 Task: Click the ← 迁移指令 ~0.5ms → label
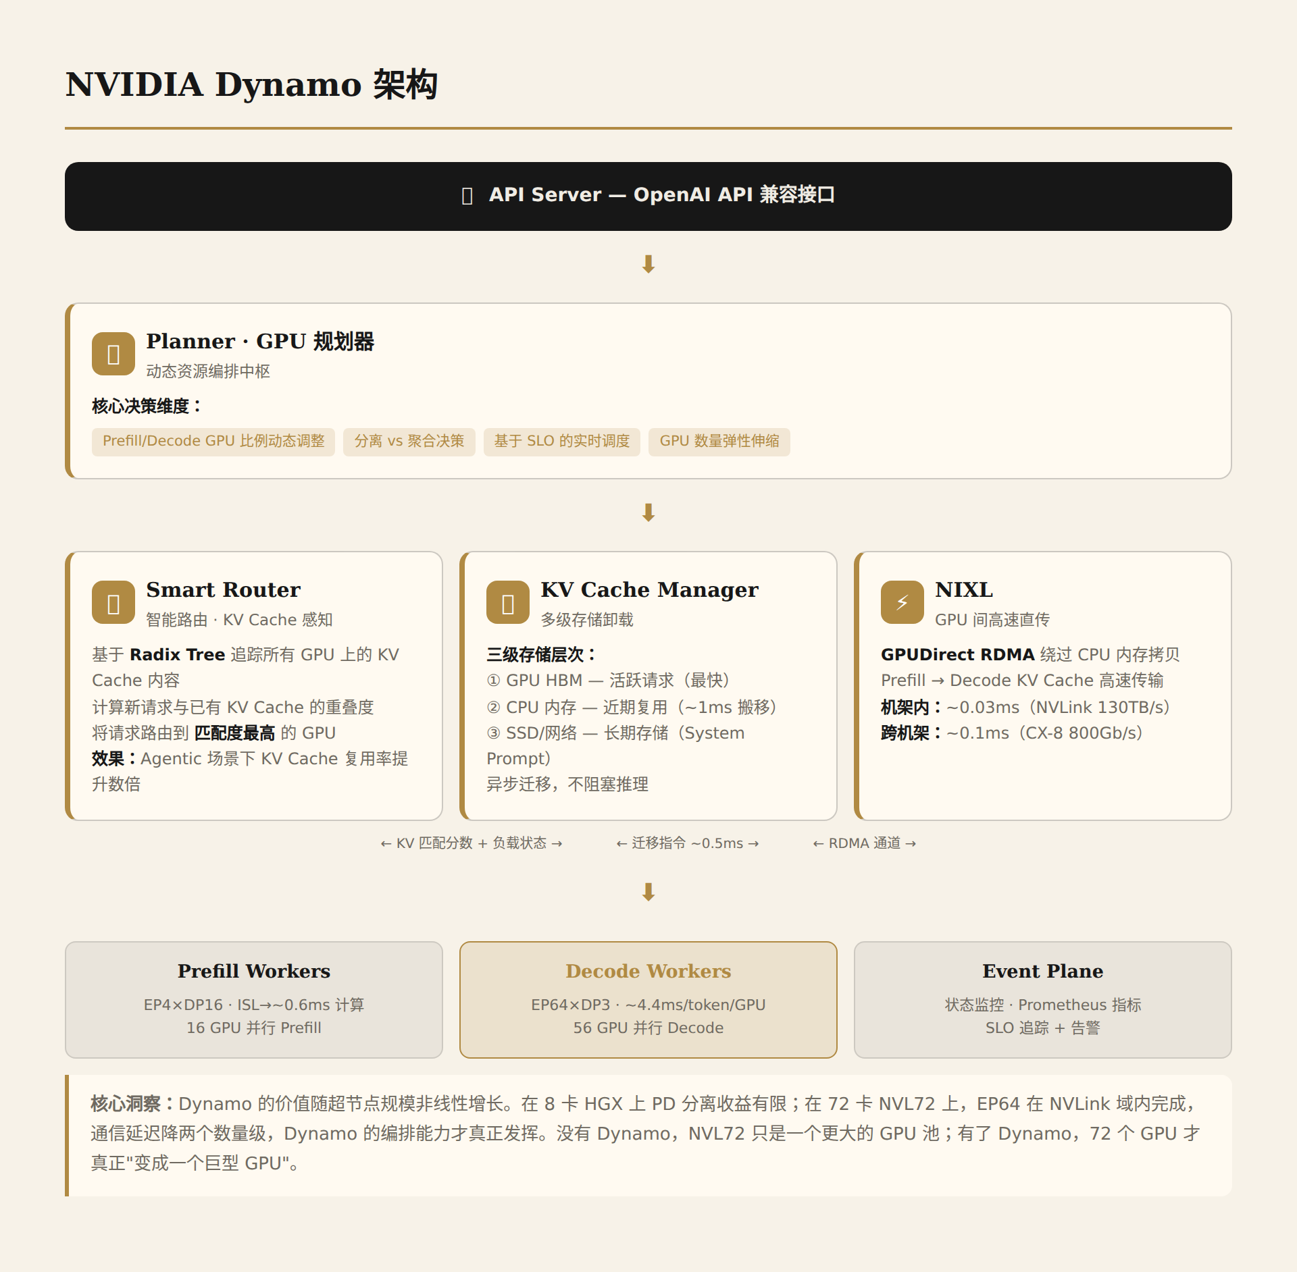(x=688, y=843)
